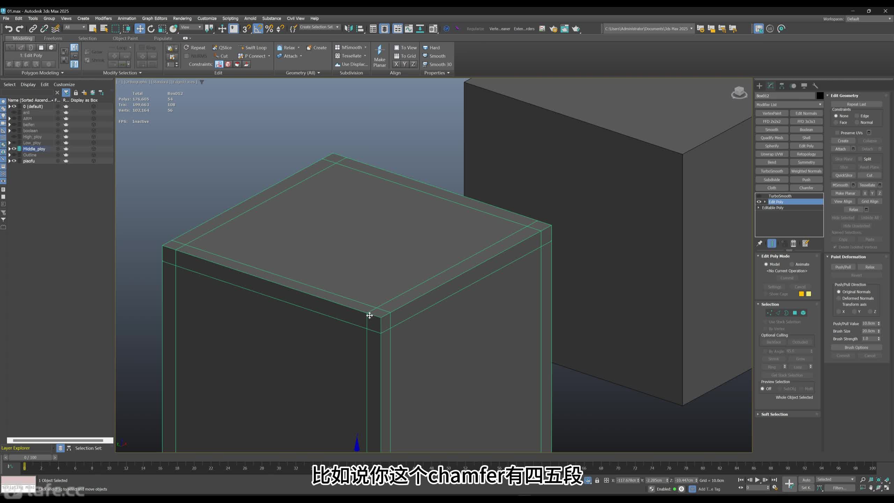The height and width of the screenshot is (503, 894).
Task: Open the Create command panel tab
Action: (x=759, y=86)
